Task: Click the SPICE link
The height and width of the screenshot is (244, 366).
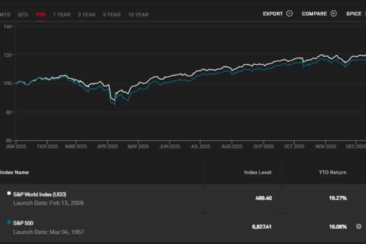Action: 353,14
